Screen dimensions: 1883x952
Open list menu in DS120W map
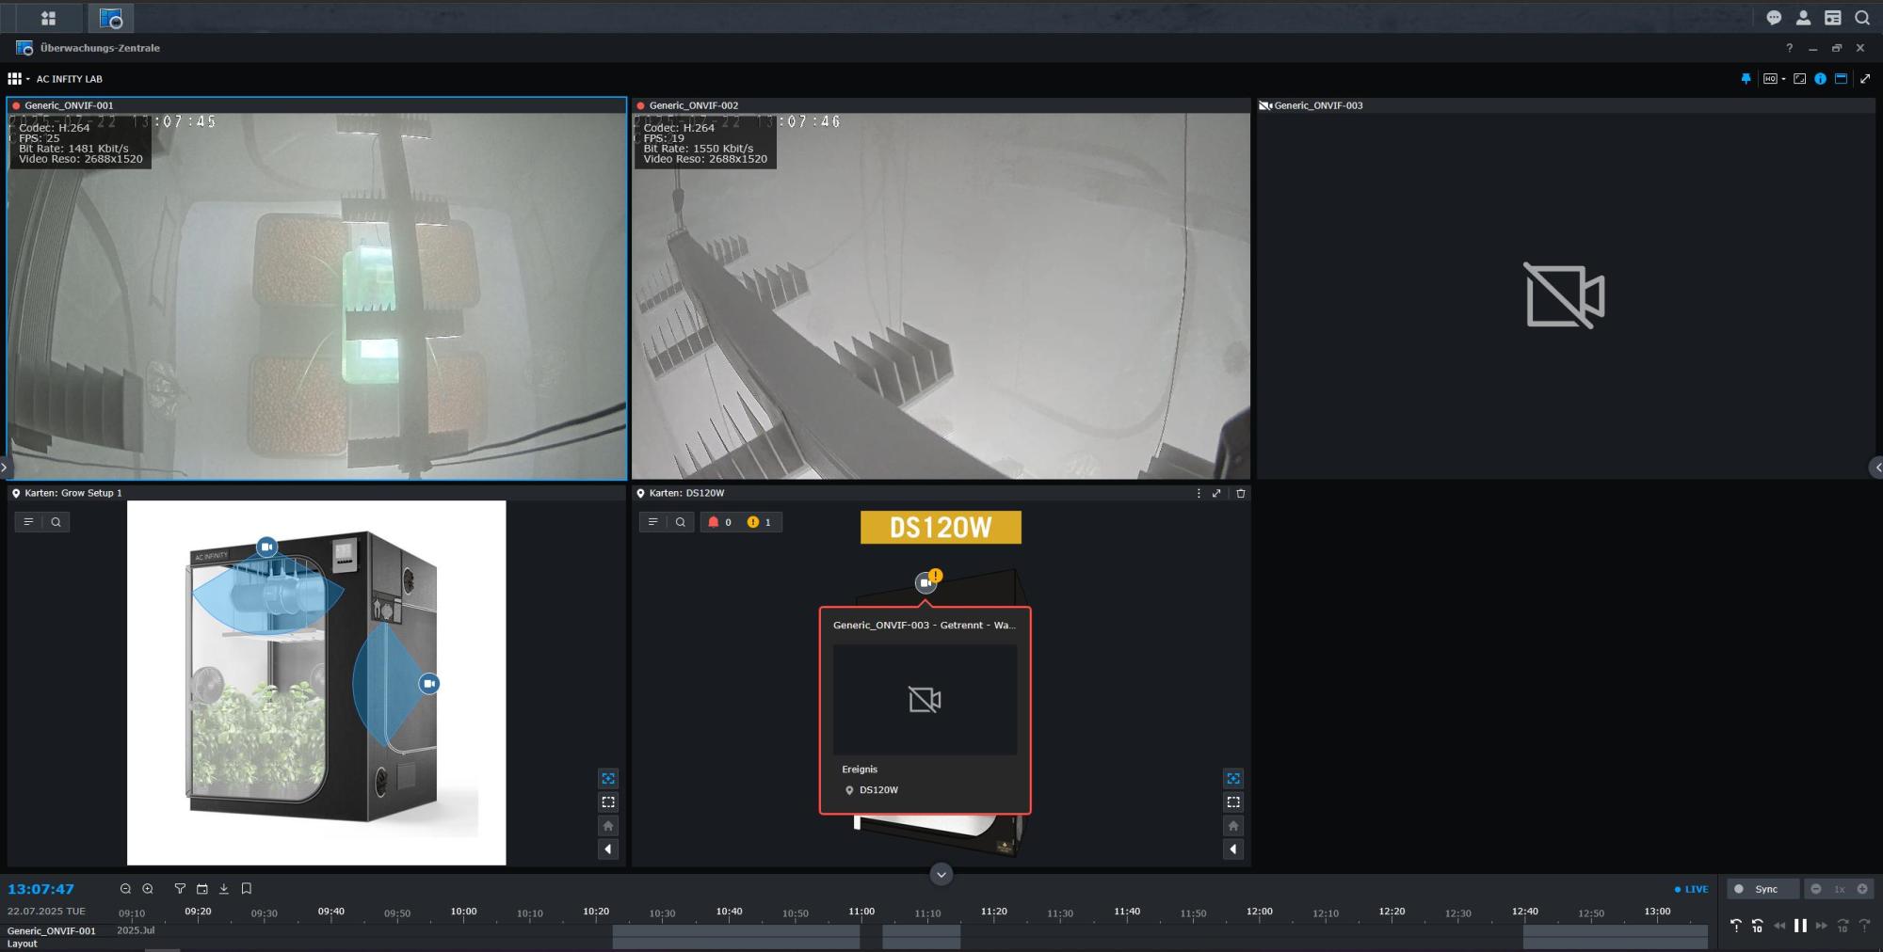652,522
